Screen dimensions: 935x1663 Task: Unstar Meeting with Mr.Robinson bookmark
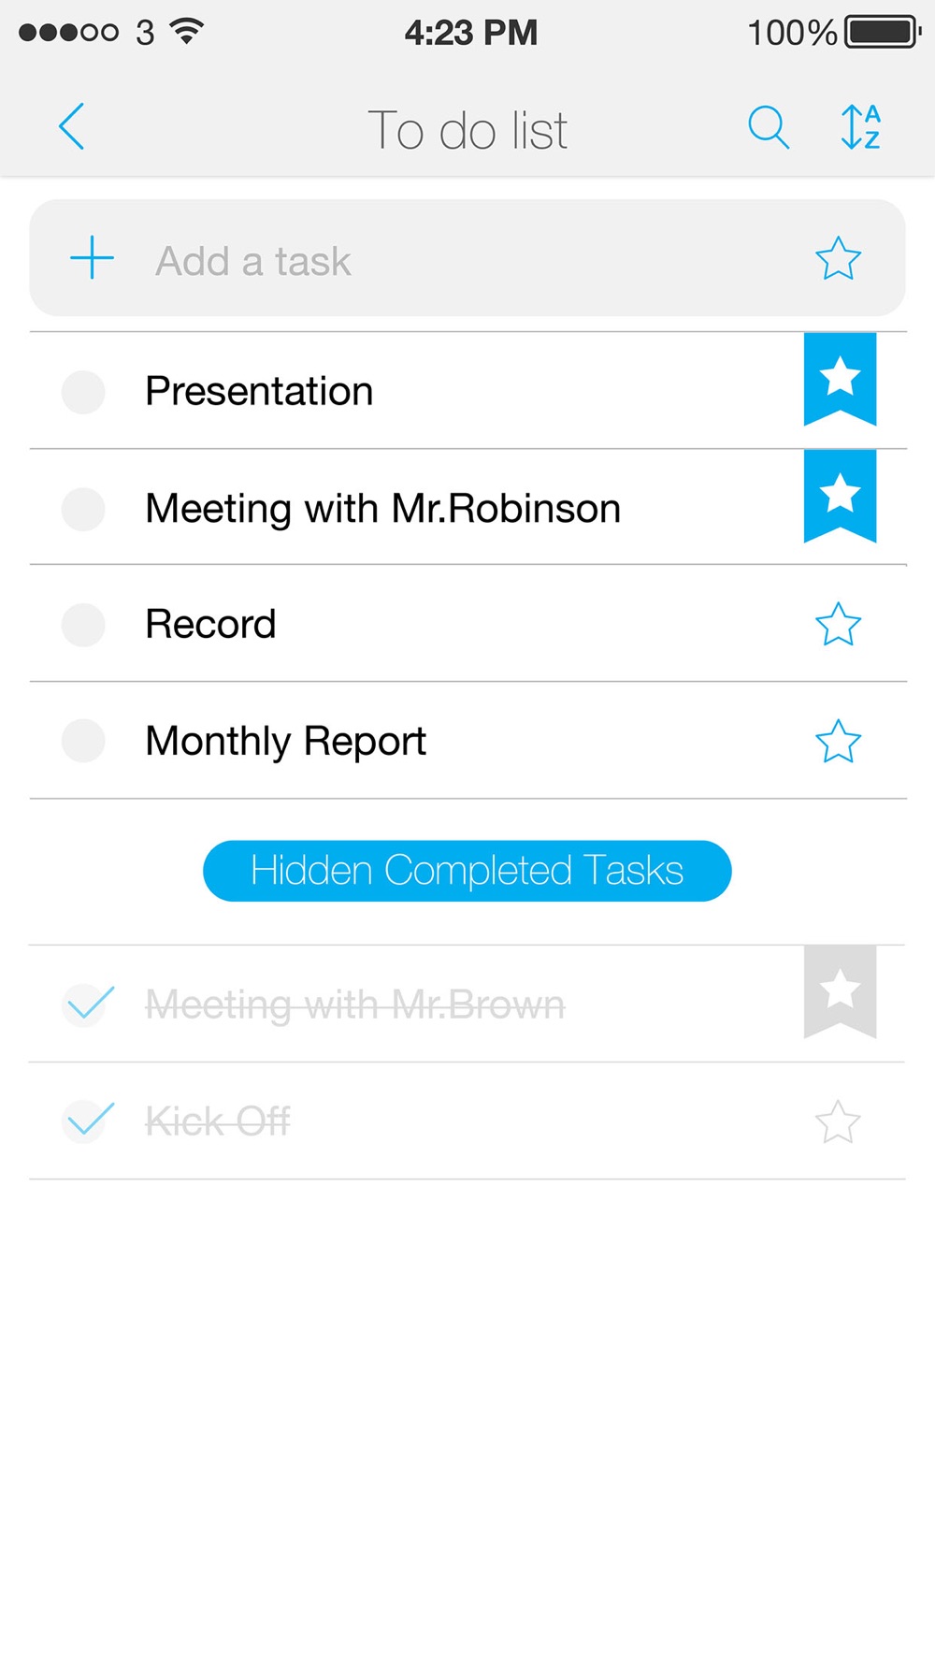840,495
